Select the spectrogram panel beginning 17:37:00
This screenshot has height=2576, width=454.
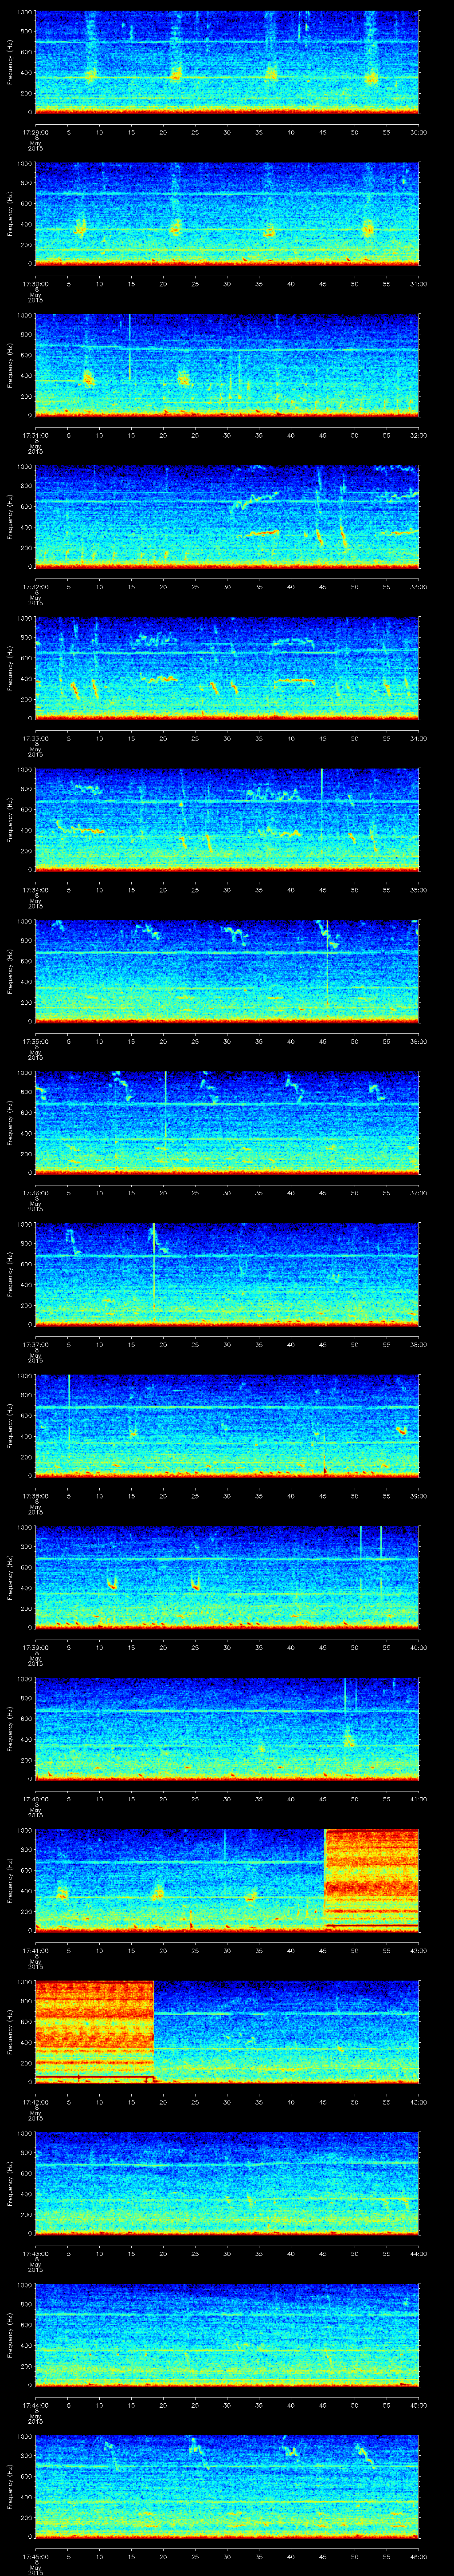(x=227, y=1274)
